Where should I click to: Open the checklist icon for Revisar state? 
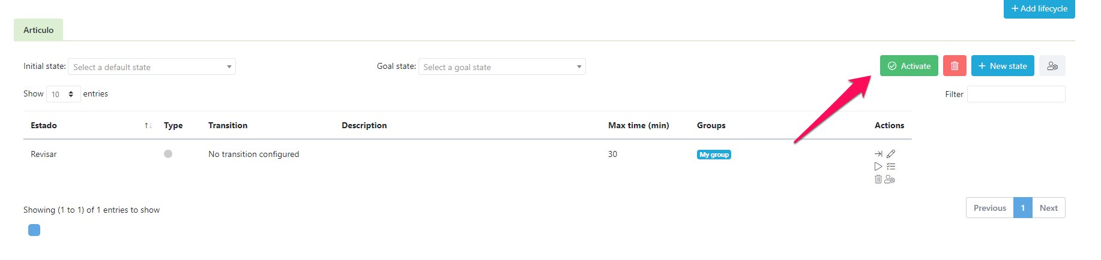891,167
